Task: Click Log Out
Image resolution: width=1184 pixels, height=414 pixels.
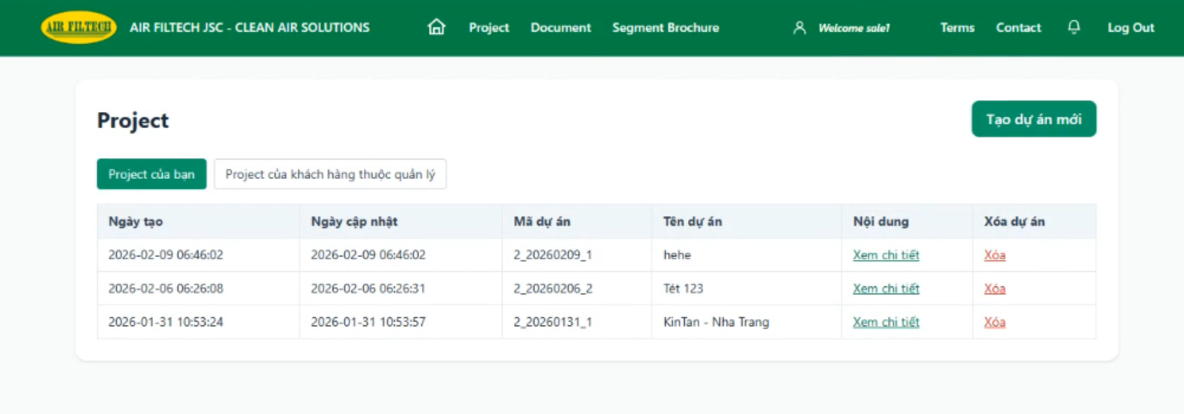Action: click(x=1131, y=28)
